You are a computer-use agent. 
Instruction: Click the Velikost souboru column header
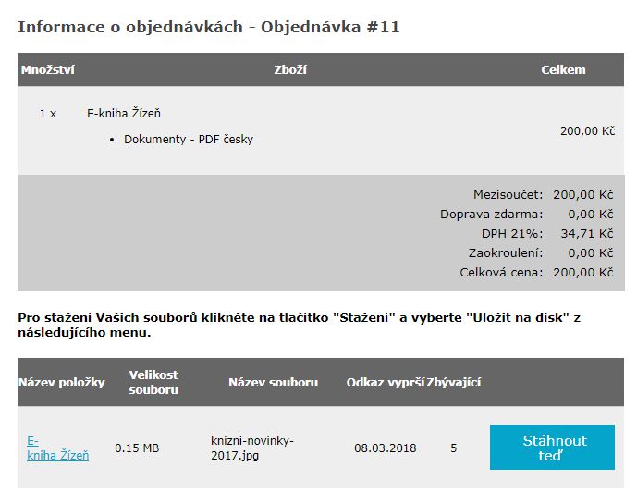(x=153, y=382)
